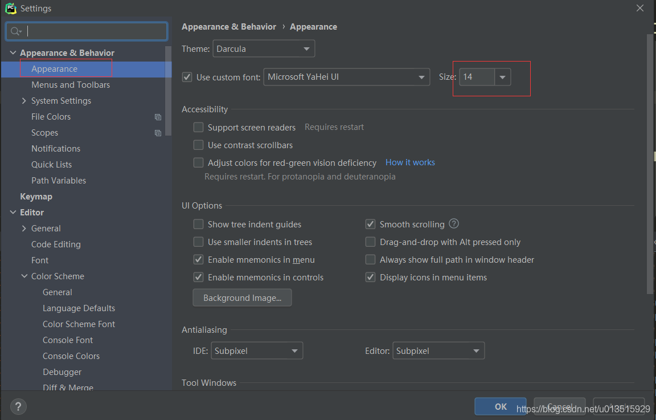Close the Settings dialog with the X
Viewport: 656px width, 420px height.
[639, 8]
